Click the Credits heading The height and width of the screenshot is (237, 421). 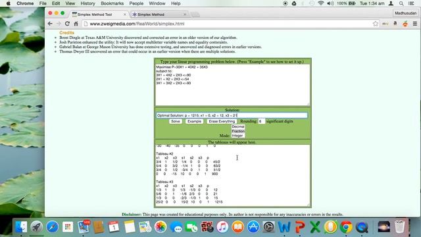(66, 33)
